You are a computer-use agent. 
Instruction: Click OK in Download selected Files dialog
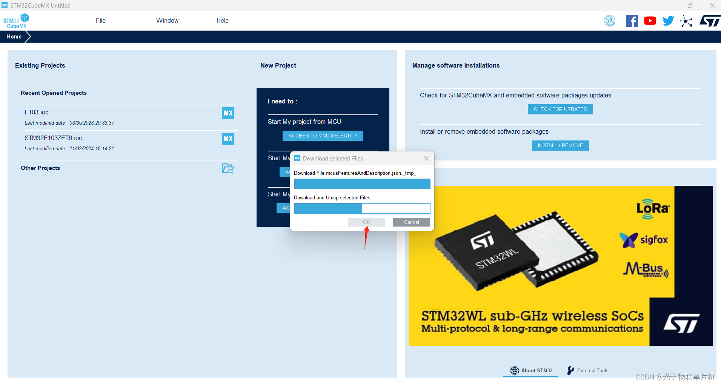tap(366, 222)
